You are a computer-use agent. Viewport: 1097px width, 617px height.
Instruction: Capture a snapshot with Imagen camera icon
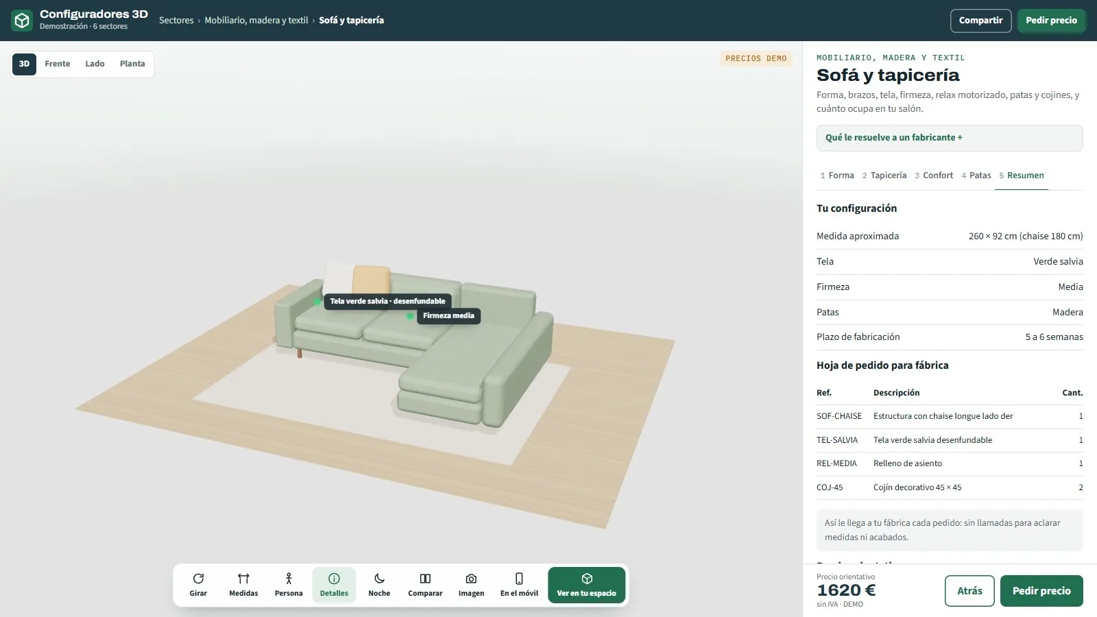tap(471, 585)
